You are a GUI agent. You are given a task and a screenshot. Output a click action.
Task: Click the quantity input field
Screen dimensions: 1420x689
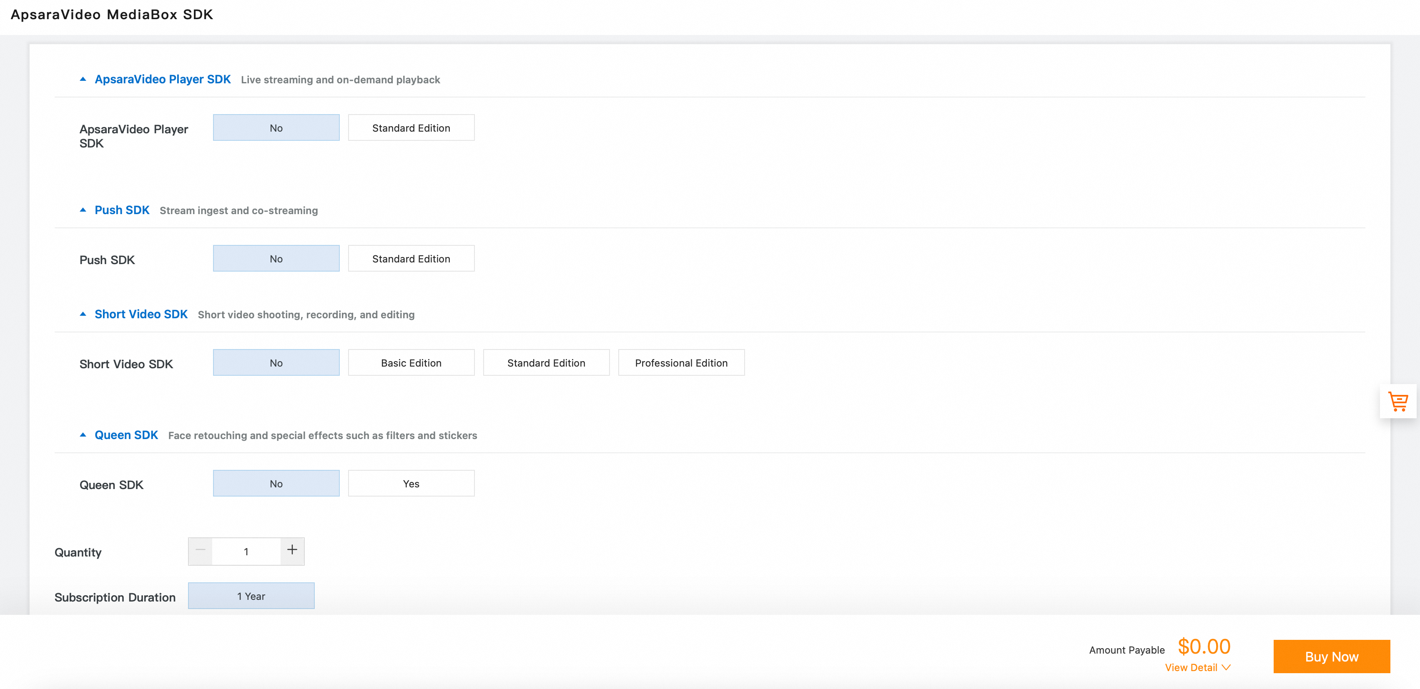[x=246, y=551]
